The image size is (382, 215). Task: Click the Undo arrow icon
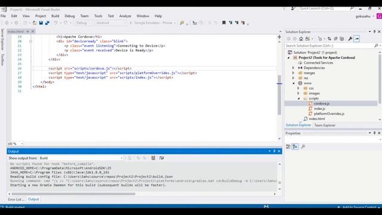pos(56,23)
